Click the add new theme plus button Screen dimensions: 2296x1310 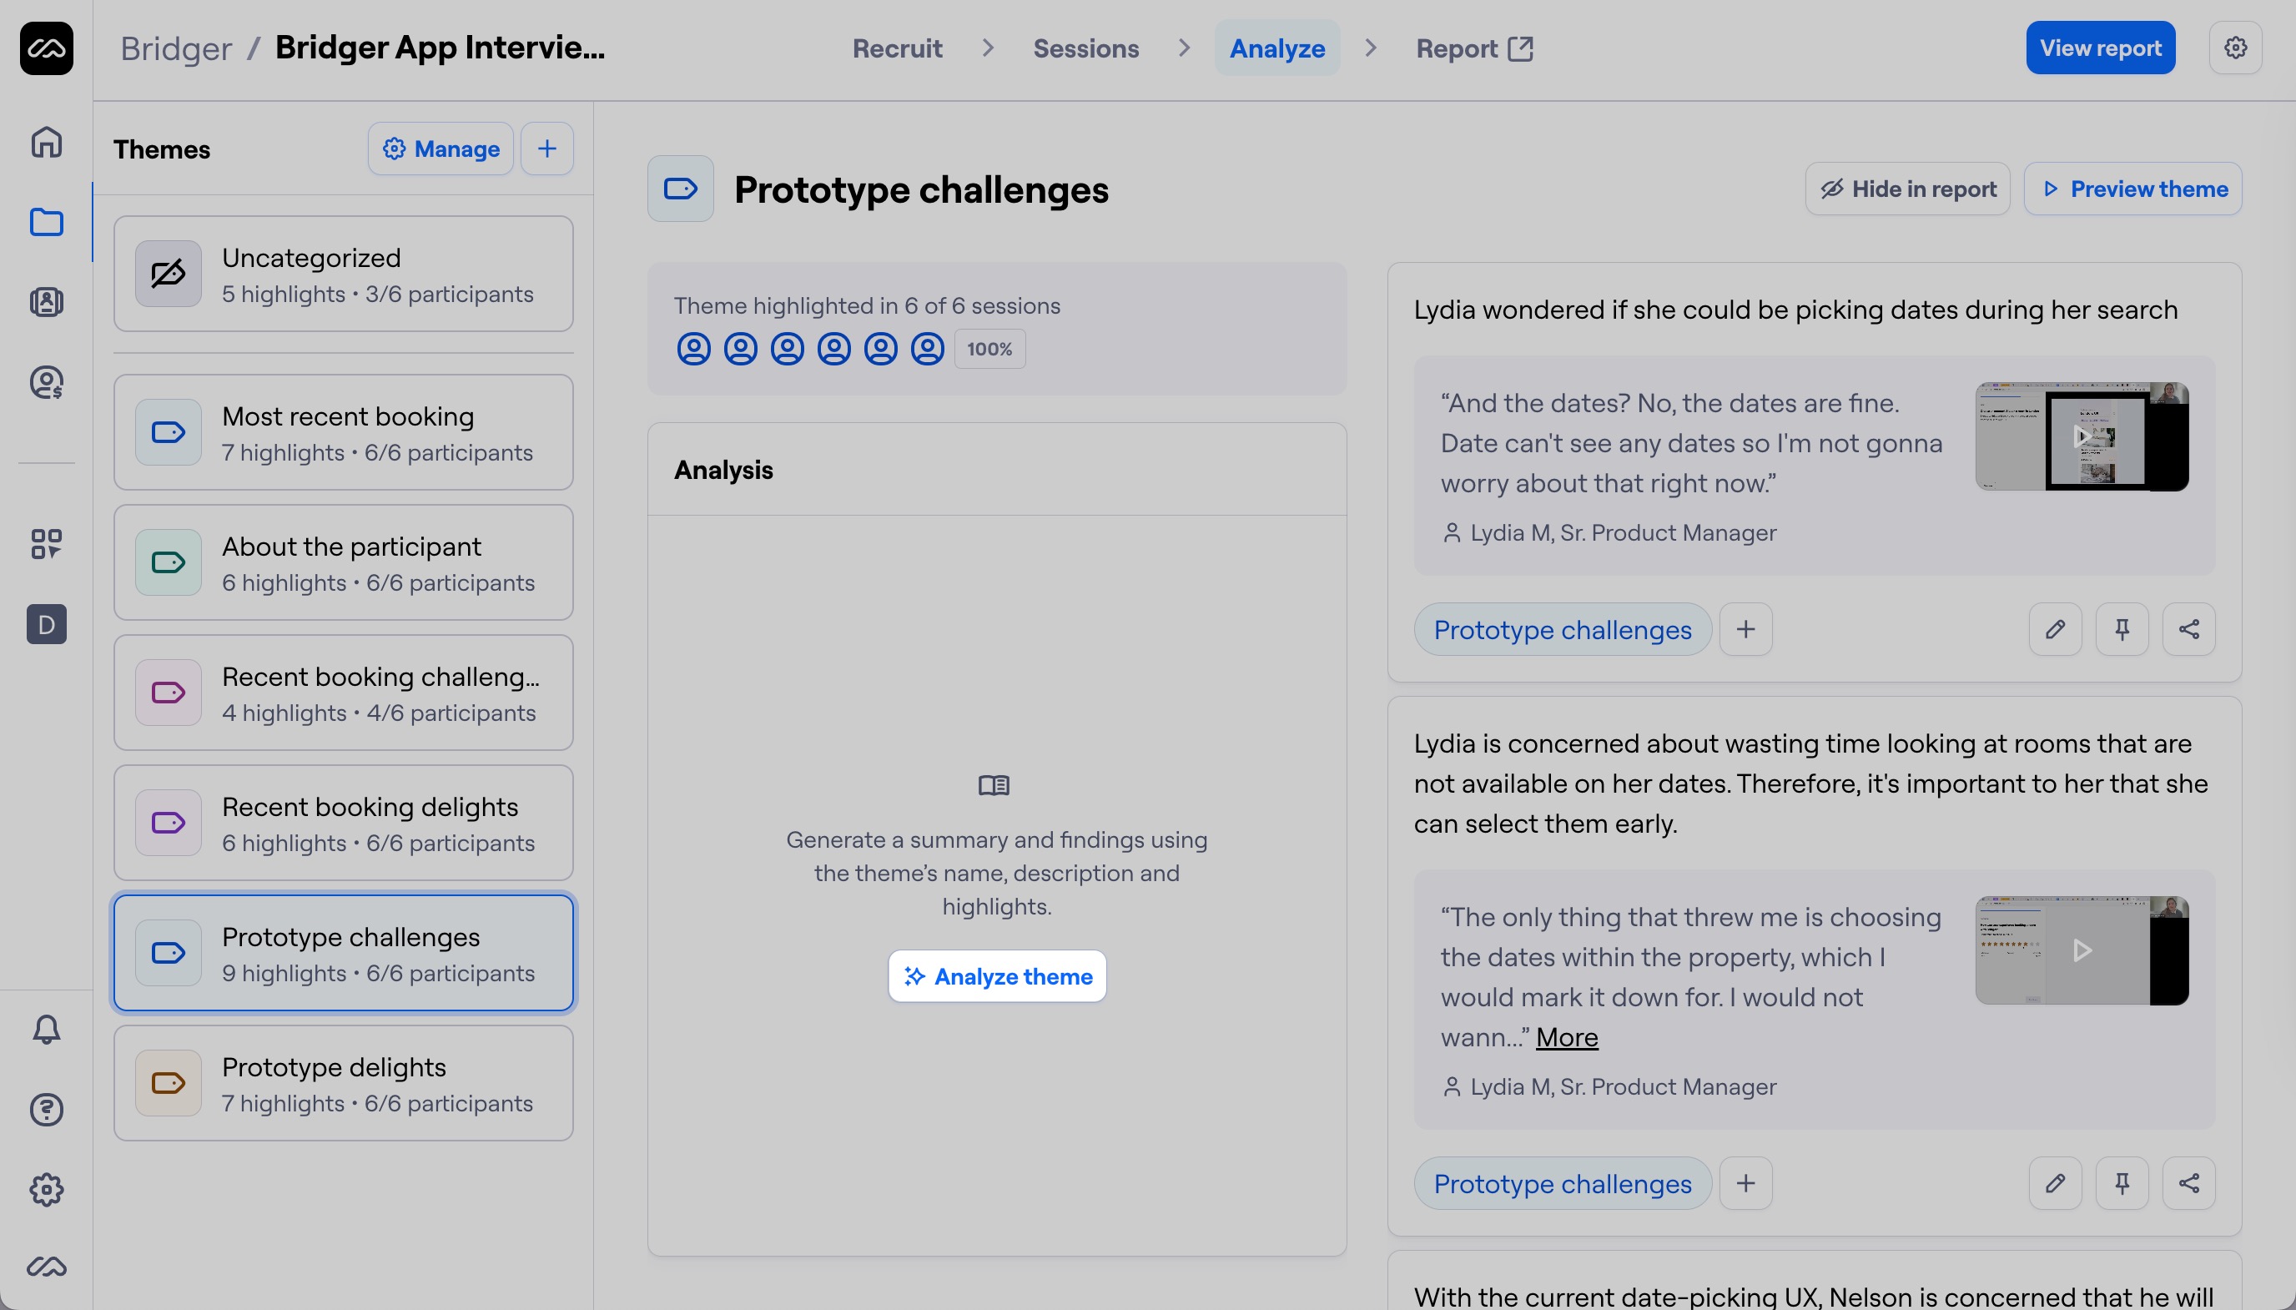point(546,149)
